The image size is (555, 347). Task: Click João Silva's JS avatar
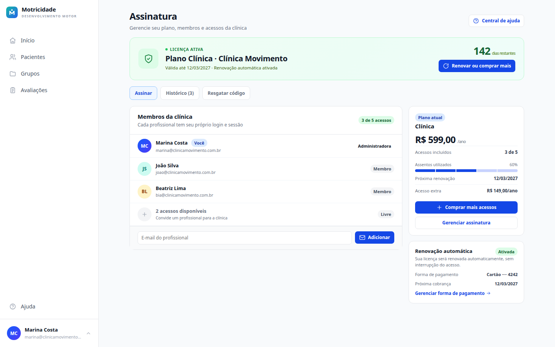pos(145,169)
